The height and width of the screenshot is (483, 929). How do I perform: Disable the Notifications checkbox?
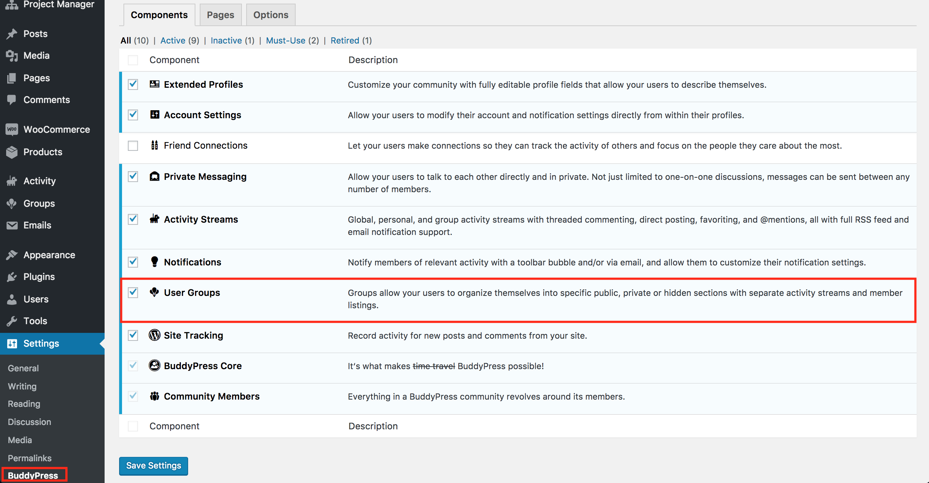click(133, 262)
